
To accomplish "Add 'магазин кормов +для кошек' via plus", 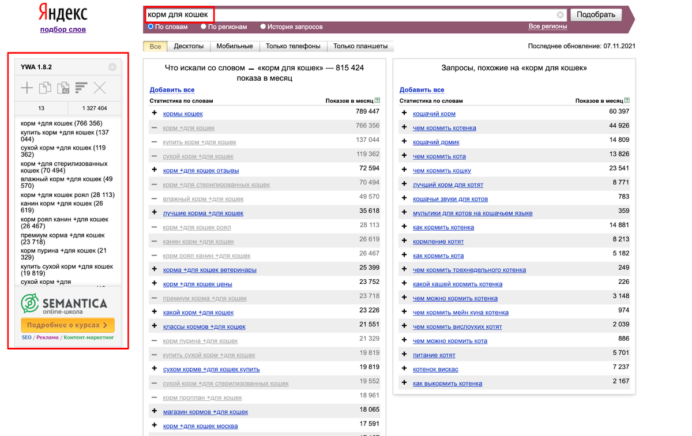I will click(155, 411).
